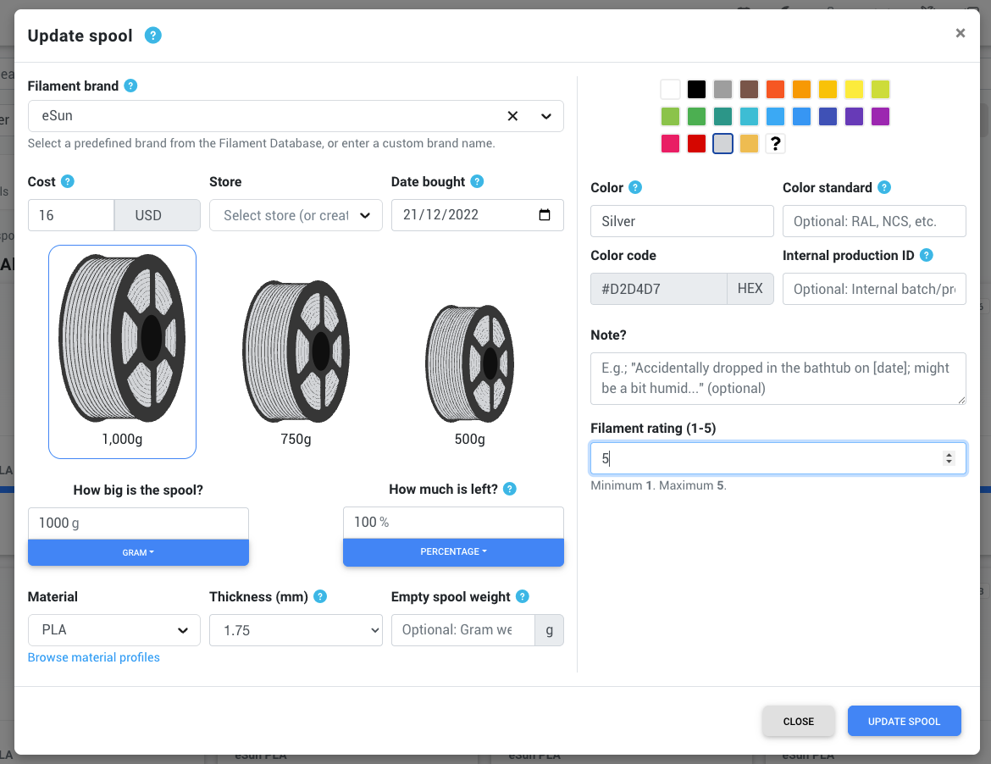Pick the purple color swatch

coord(880,116)
